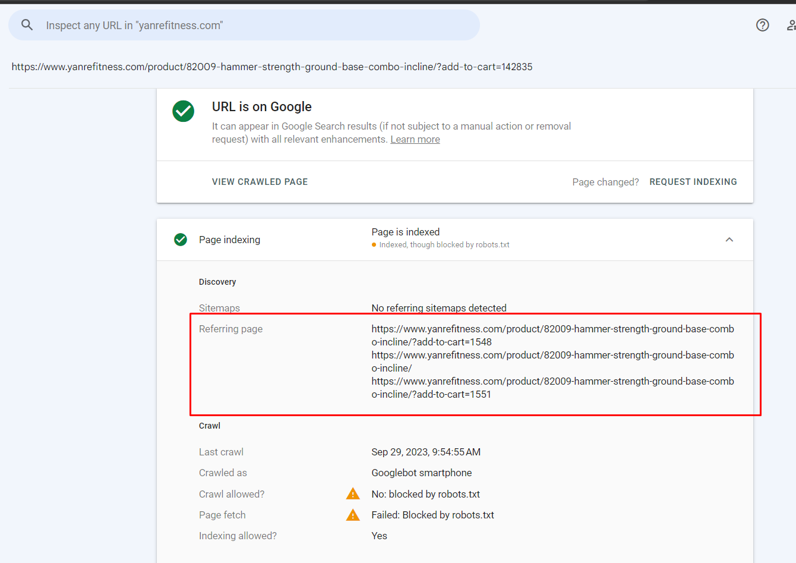The width and height of the screenshot is (796, 563).
Task: Click the search magnifier icon
Action: [x=27, y=25]
